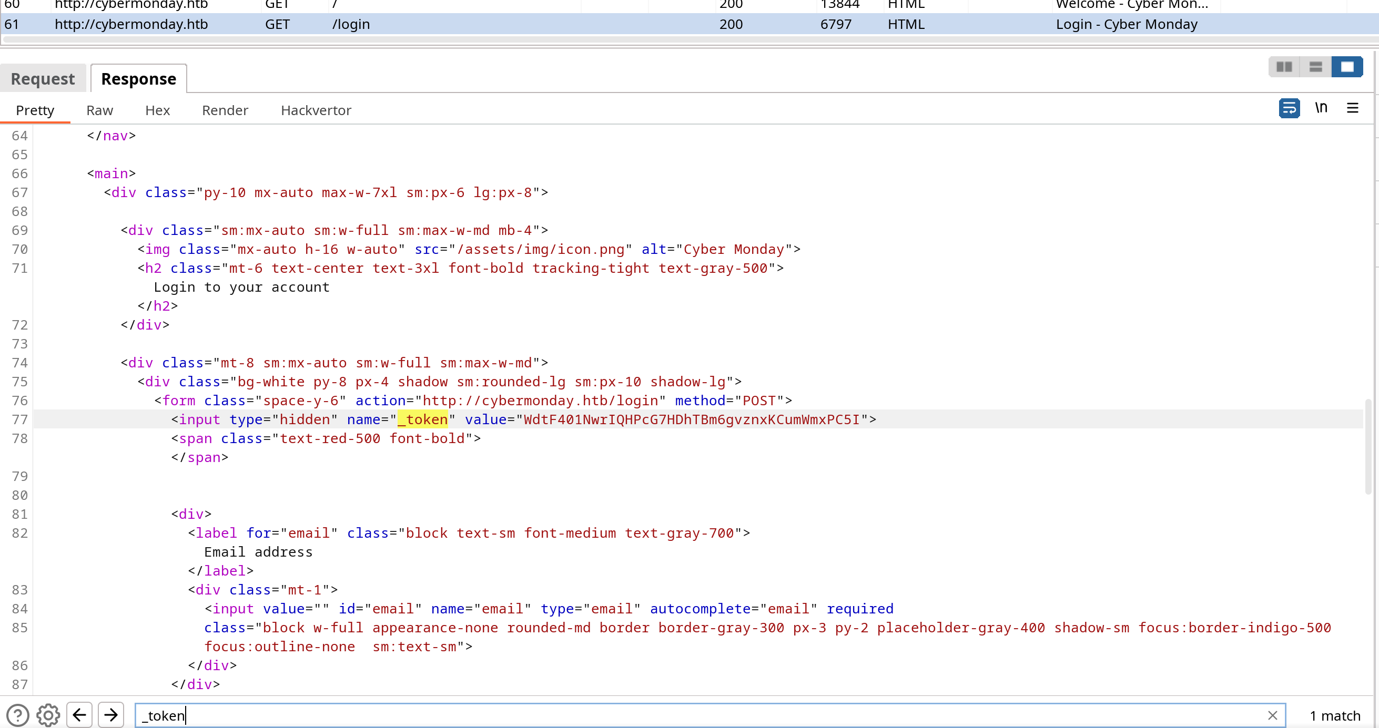Open search settings gear icon

tap(48, 715)
